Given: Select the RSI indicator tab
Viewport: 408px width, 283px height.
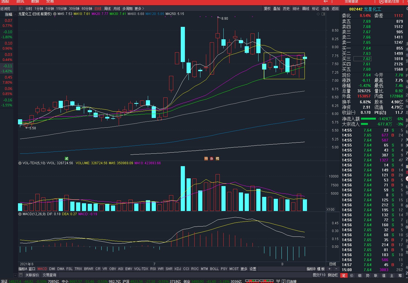Looking at the screenshot, I should pos(153,269).
